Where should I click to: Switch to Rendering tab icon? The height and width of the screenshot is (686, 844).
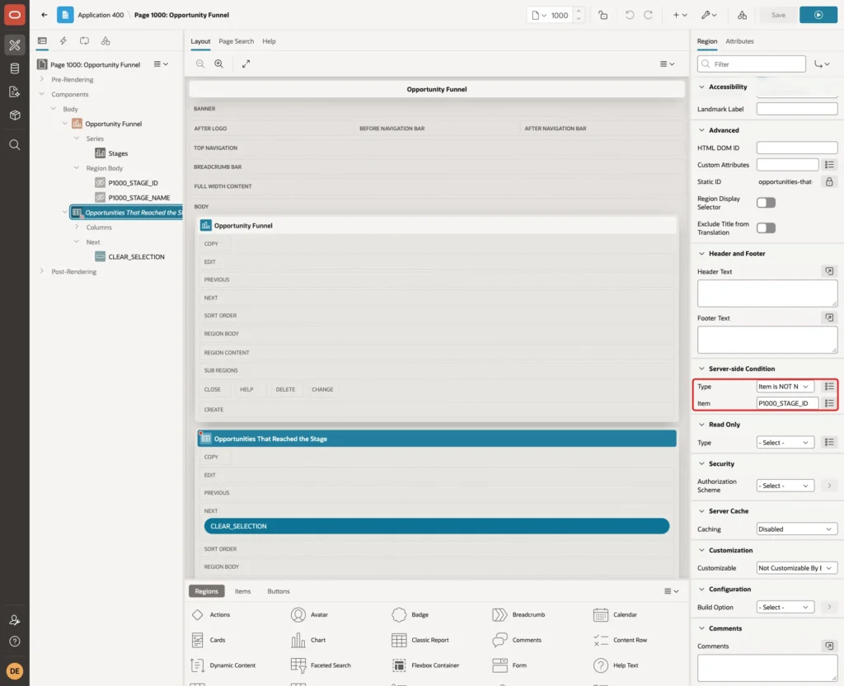[x=42, y=41]
